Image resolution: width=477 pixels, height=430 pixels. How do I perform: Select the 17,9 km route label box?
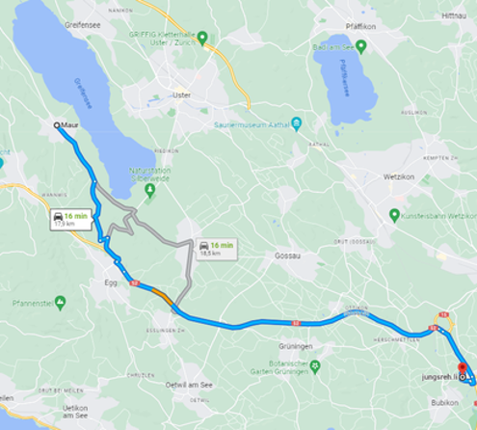pos(71,220)
